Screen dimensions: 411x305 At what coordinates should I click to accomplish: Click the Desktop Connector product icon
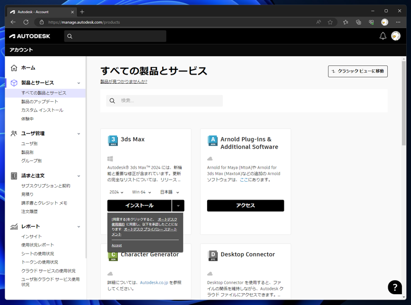tap(213, 256)
